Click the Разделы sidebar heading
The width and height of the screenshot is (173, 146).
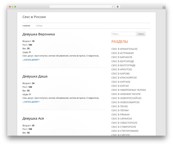click(120, 41)
